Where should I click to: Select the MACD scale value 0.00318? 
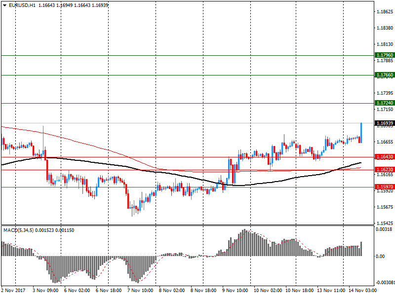[x=384, y=229]
